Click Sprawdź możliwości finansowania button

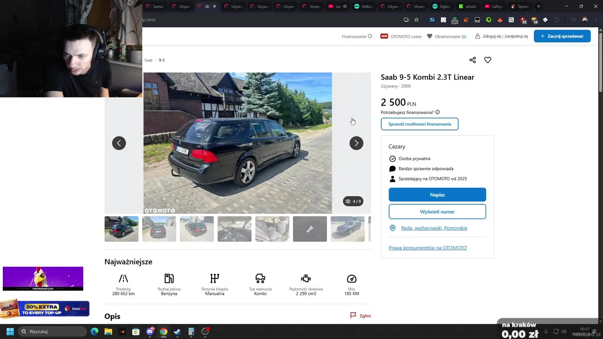point(419,124)
